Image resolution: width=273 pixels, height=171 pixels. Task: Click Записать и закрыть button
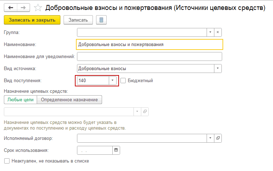click(x=32, y=20)
